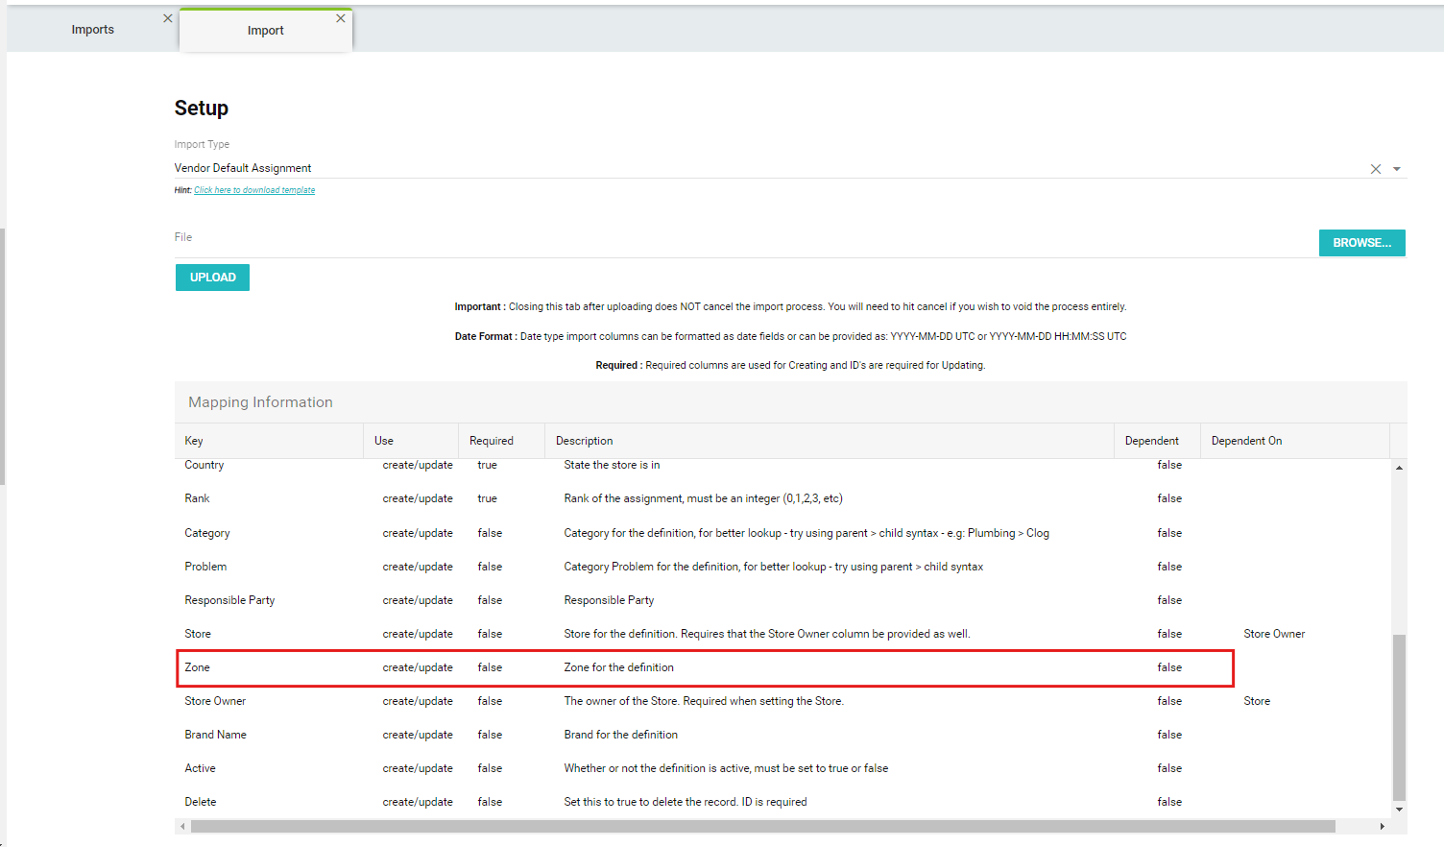1444x847 pixels.
Task: Close the Import tab
Action: tap(341, 18)
